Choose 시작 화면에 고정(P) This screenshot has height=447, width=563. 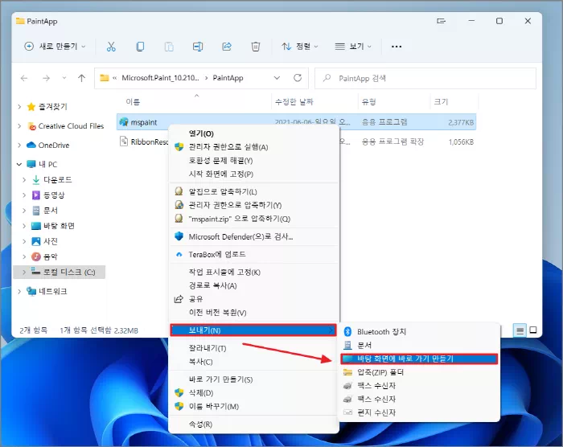pos(254,174)
